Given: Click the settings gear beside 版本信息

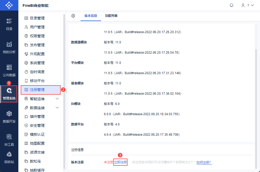Looking at the screenshot, I should pos(73,16).
